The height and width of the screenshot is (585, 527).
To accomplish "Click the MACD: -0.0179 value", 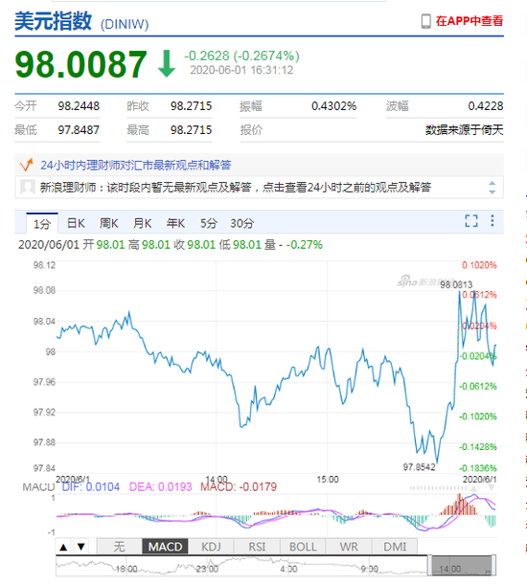I will [239, 487].
